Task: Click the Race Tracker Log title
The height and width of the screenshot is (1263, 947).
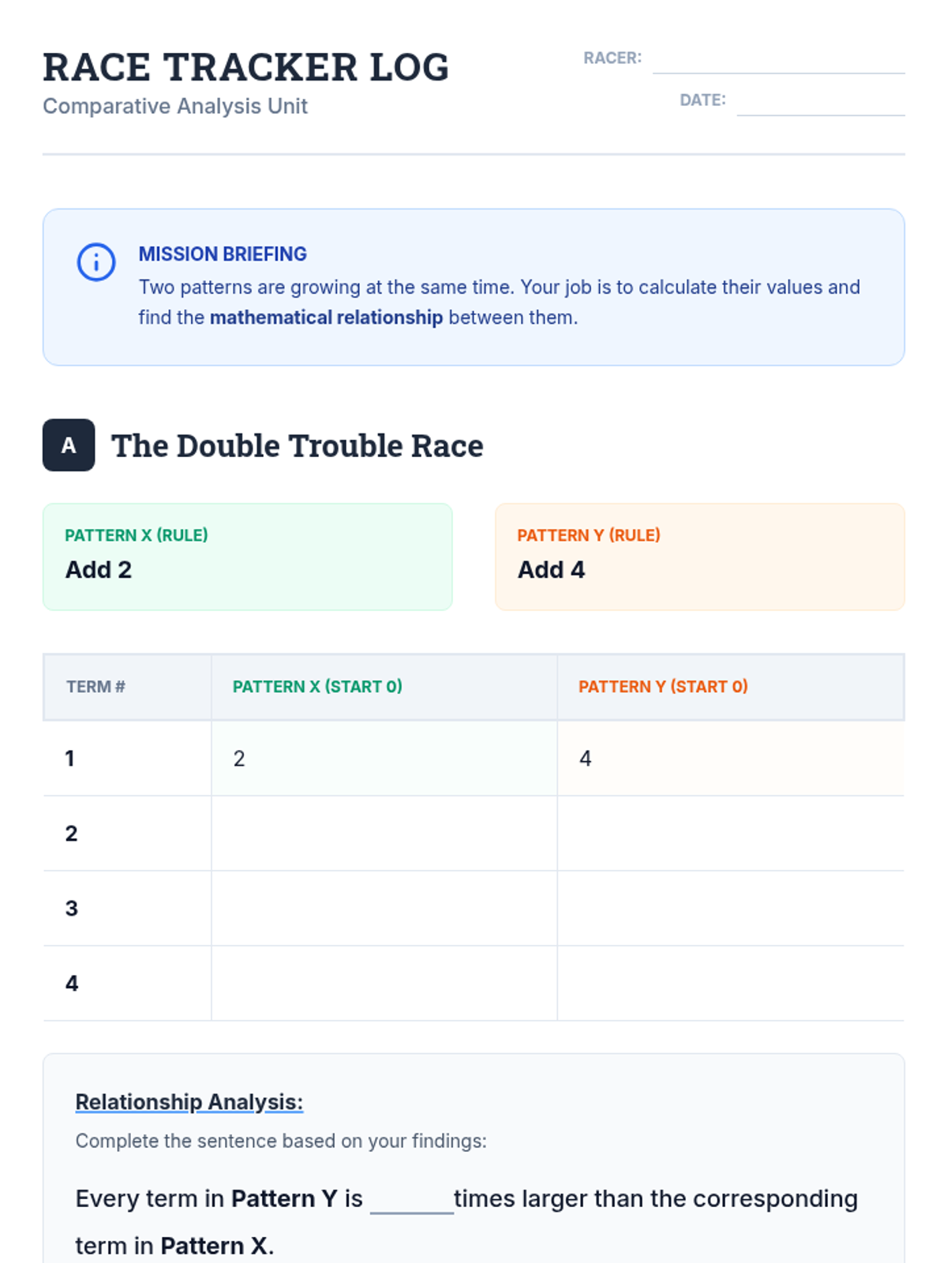Action: [245, 67]
